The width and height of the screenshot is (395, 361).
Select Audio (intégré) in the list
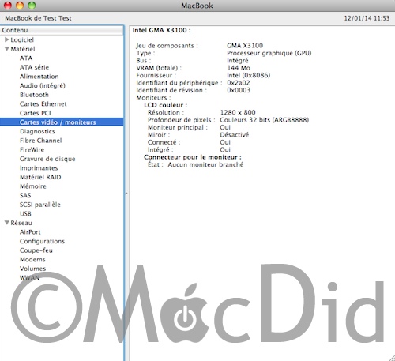coord(43,86)
